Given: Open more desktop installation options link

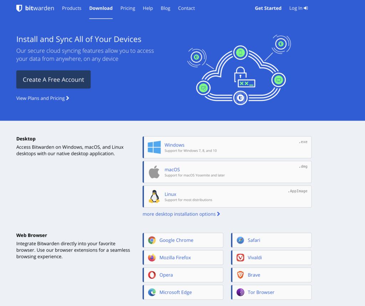Looking at the screenshot, I should (x=181, y=214).
